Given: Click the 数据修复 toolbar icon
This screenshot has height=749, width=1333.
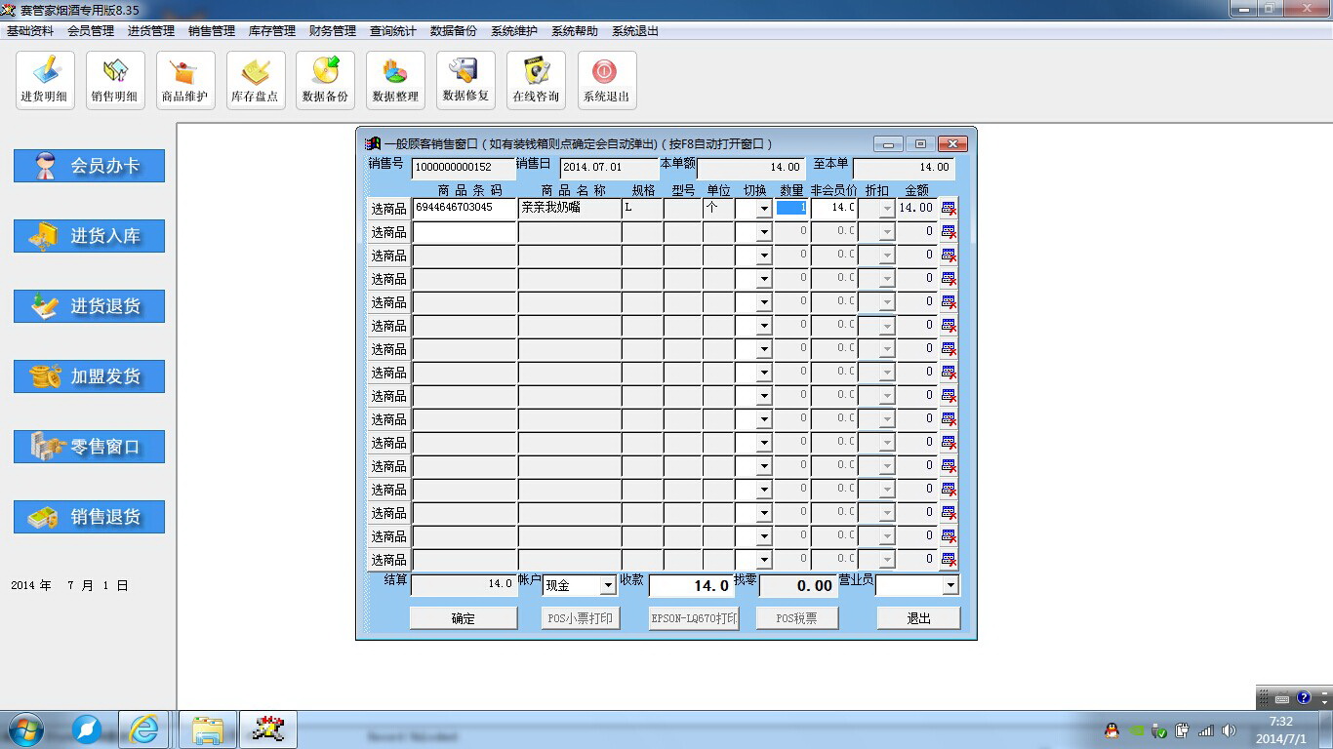Looking at the screenshot, I should (466, 80).
